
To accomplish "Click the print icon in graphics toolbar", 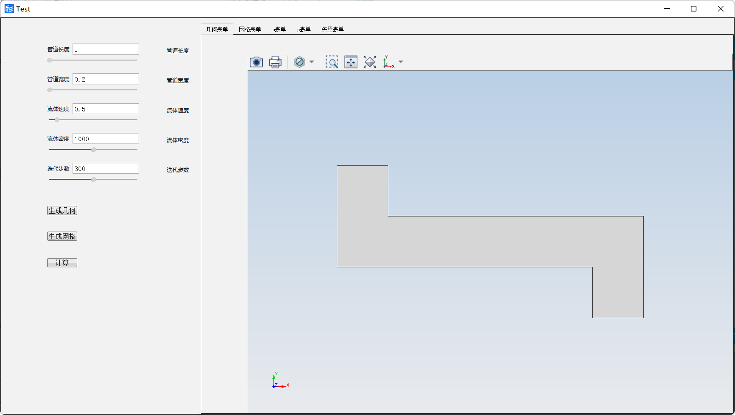I will (275, 62).
